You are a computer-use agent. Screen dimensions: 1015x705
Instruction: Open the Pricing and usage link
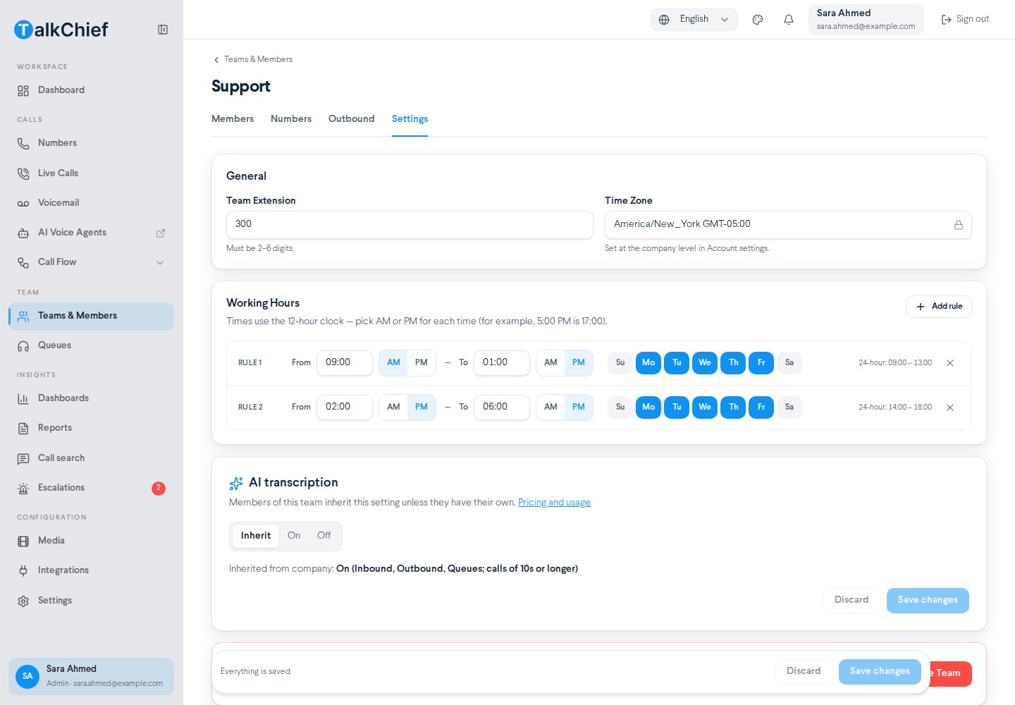click(x=554, y=503)
